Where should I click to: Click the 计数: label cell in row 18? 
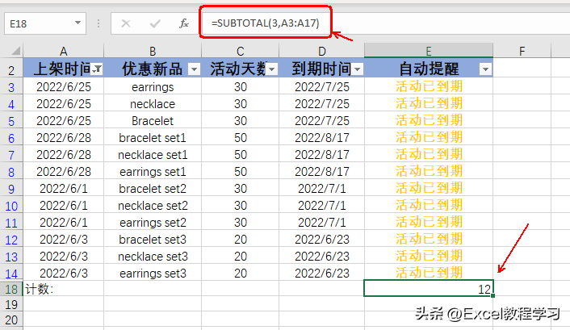64,289
